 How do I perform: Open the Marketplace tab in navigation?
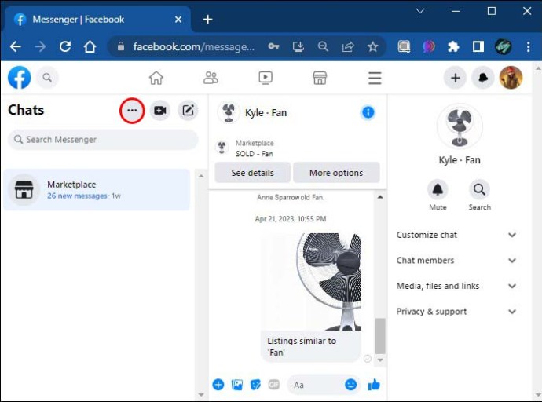tap(320, 78)
